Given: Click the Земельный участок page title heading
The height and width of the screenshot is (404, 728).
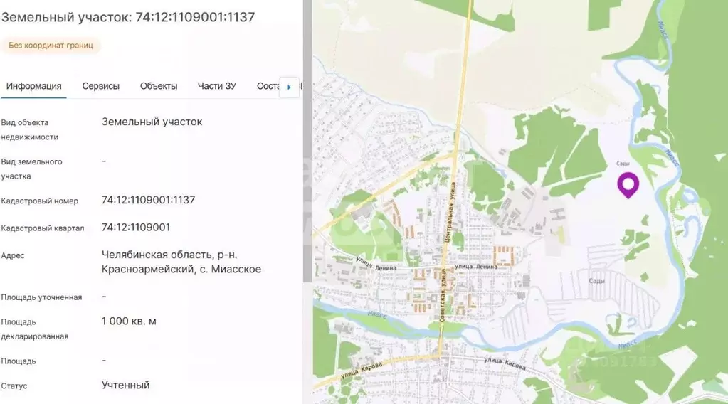Looking at the screenshot, I should pyautogui.click(x=128, y=16).
